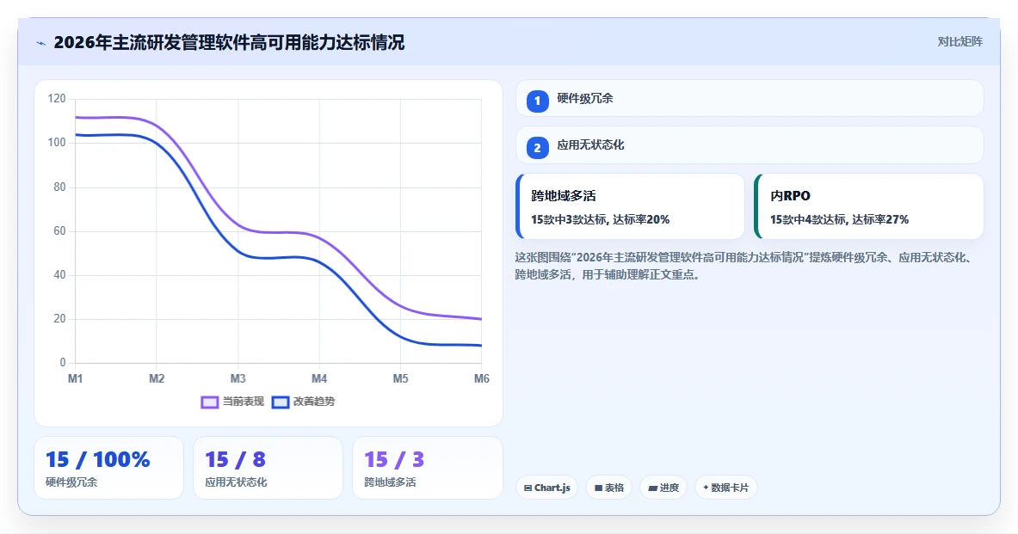
Task: Click the 100 y-axis label
Action: point(57,143)
